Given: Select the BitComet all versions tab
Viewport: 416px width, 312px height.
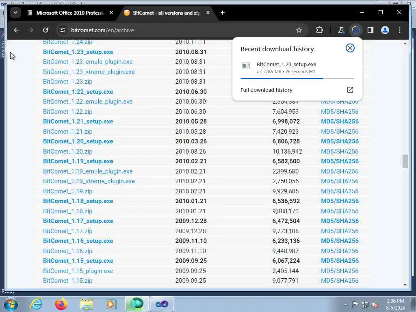Looking at the screenshot, I should coord(167,13).
